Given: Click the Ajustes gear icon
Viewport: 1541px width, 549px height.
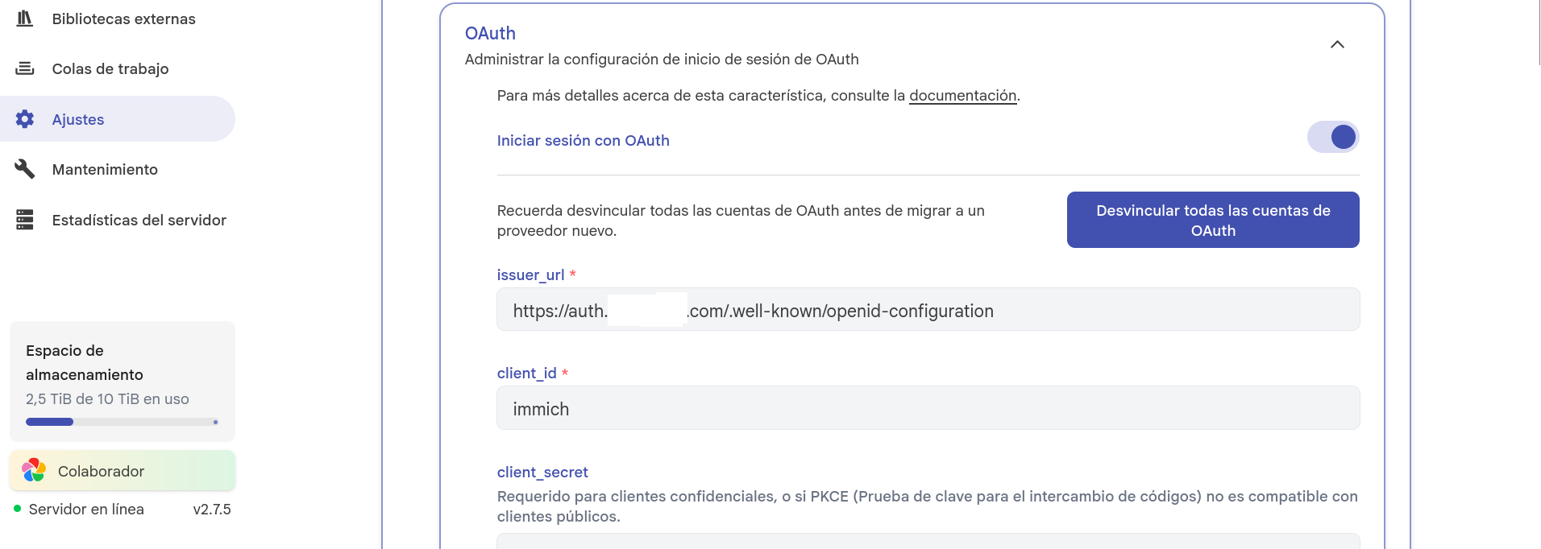Looking at the screenshot, I should pos(25,119).
